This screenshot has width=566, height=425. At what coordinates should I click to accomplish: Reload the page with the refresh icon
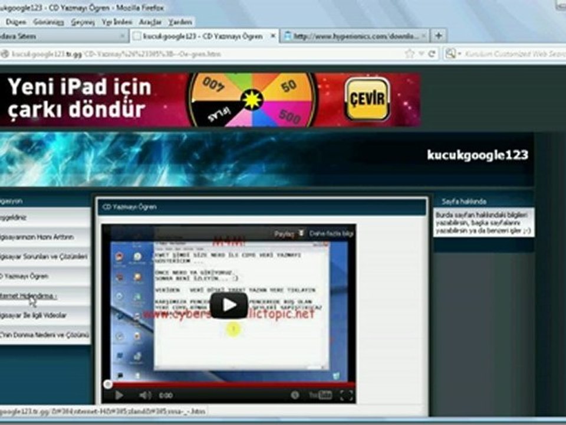[x=432, y=54]
